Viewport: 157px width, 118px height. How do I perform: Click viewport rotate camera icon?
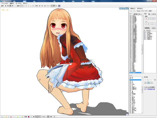pos(127,9)
